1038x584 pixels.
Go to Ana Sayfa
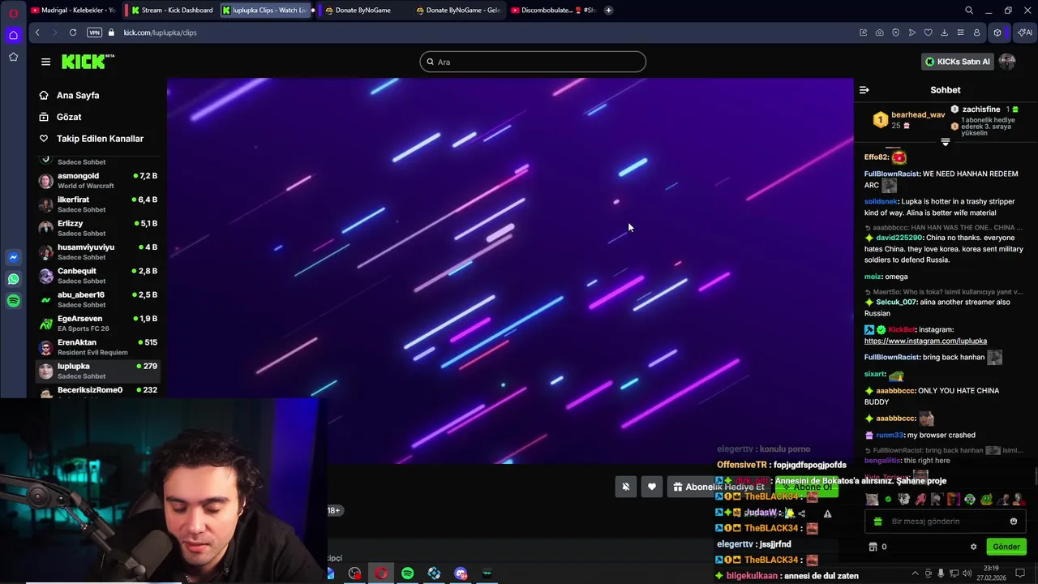78,95
